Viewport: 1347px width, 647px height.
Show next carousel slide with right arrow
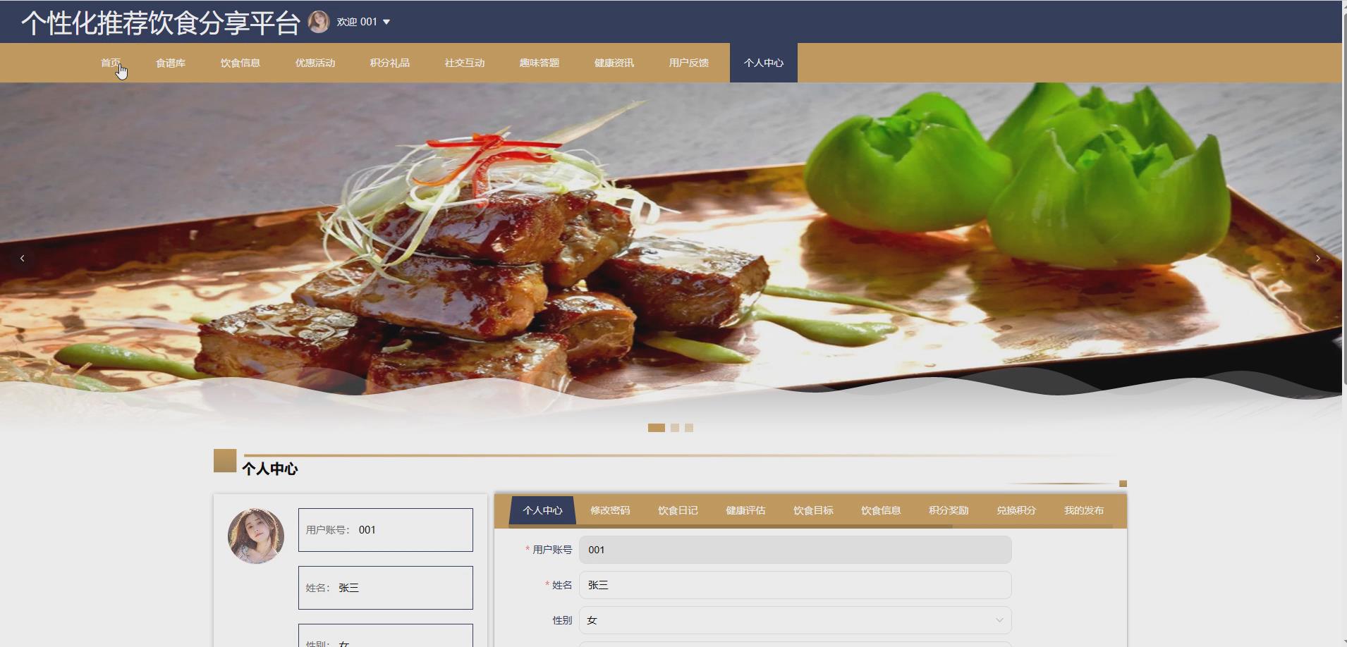pos(1318,259)
